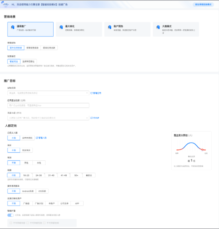Click the external-link icon next to 管理人群

point(37,138)
